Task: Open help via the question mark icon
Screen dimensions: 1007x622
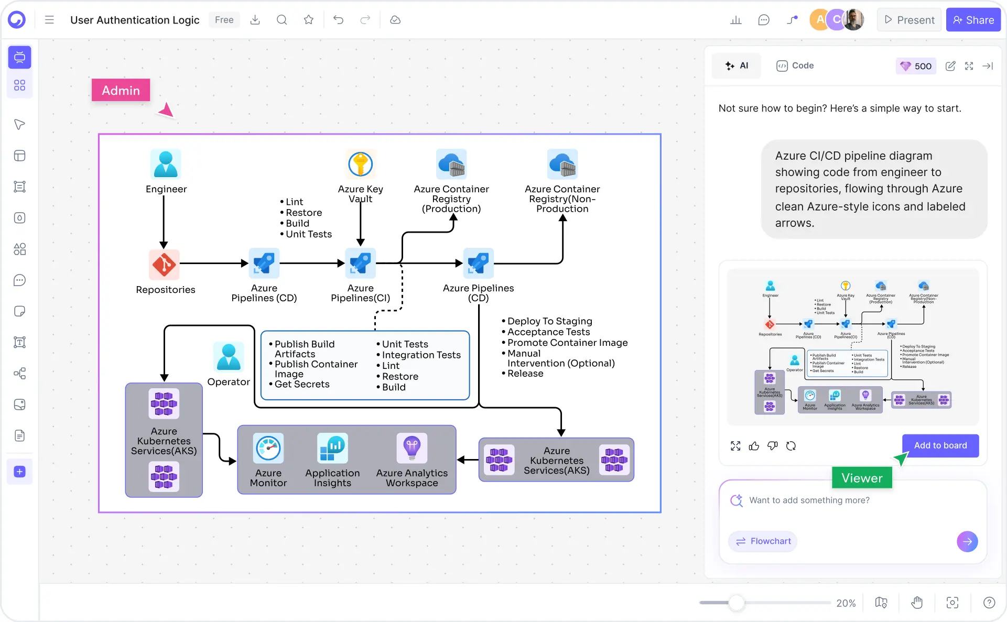Action: (x=990, y=603)
